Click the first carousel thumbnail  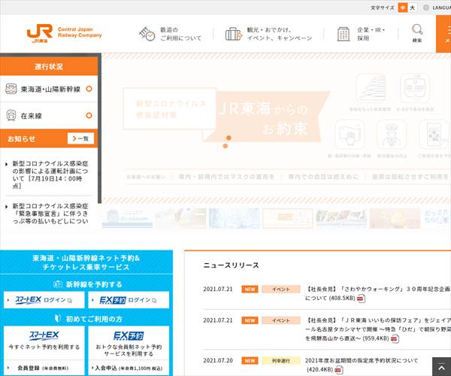click(127, 218)
